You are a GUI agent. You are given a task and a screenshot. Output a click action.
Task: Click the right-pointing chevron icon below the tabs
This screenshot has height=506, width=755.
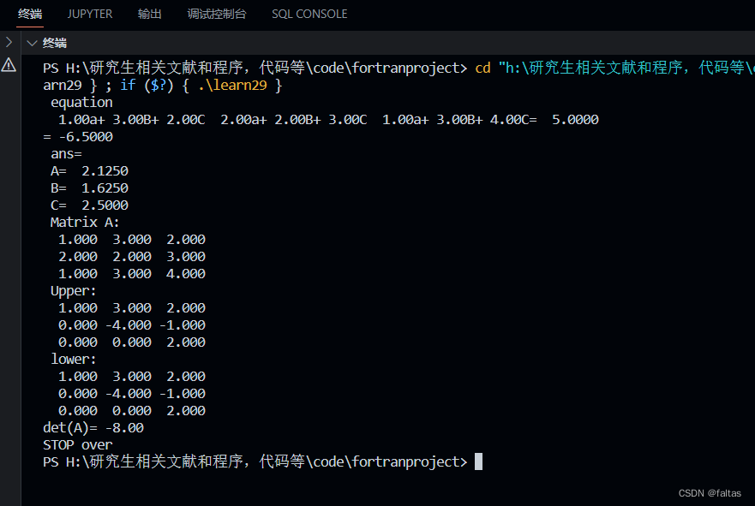coord(7,39)
